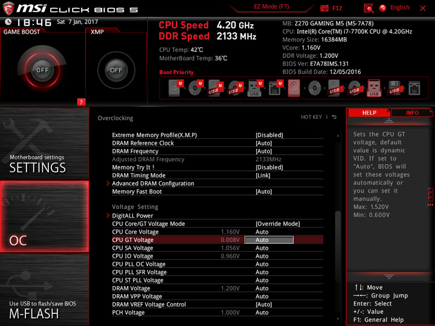
Task: Open CPU Core/GT Voltage Mode Override dropdown
Action: tap(278, 224)
